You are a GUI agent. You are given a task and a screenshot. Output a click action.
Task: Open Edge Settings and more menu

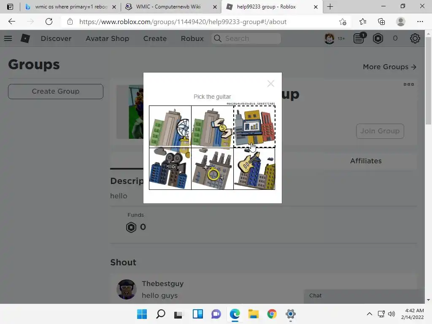[x=420, y=22]
